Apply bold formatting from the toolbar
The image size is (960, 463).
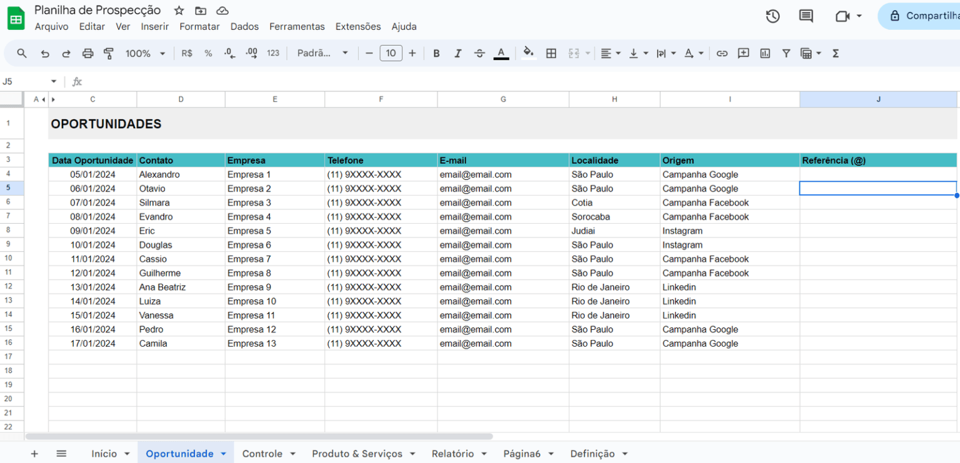(x=436, y=53)
